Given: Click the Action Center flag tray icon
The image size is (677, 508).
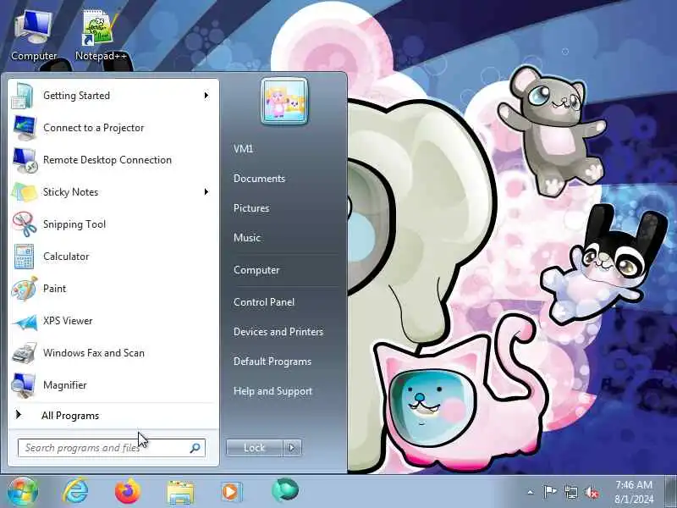Looking at the screenshot, I should tap(549, 492).
